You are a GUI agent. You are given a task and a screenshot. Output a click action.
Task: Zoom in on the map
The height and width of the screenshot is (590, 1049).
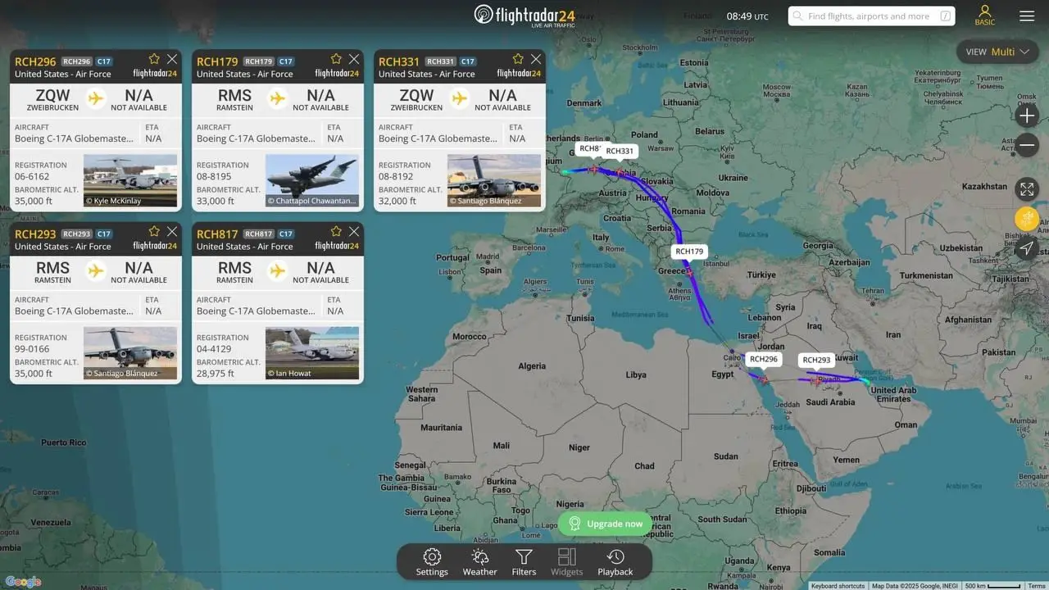pyautogui.click(x=1027, y=116)
